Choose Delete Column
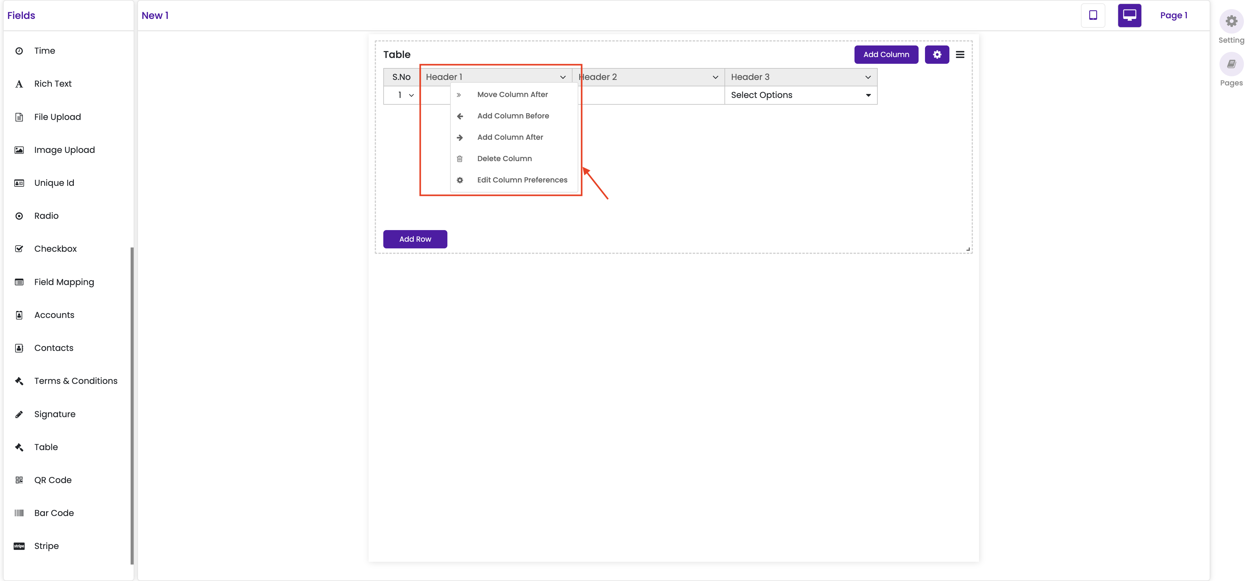Screen dimensions: 1250x581 coord(514,159)
